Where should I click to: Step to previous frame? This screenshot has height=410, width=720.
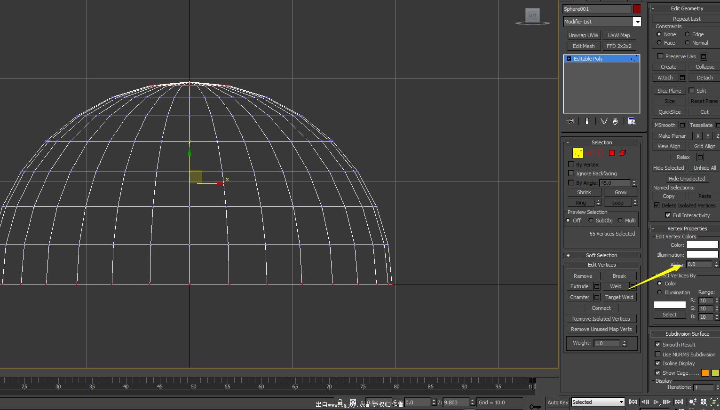pos(645,402)
